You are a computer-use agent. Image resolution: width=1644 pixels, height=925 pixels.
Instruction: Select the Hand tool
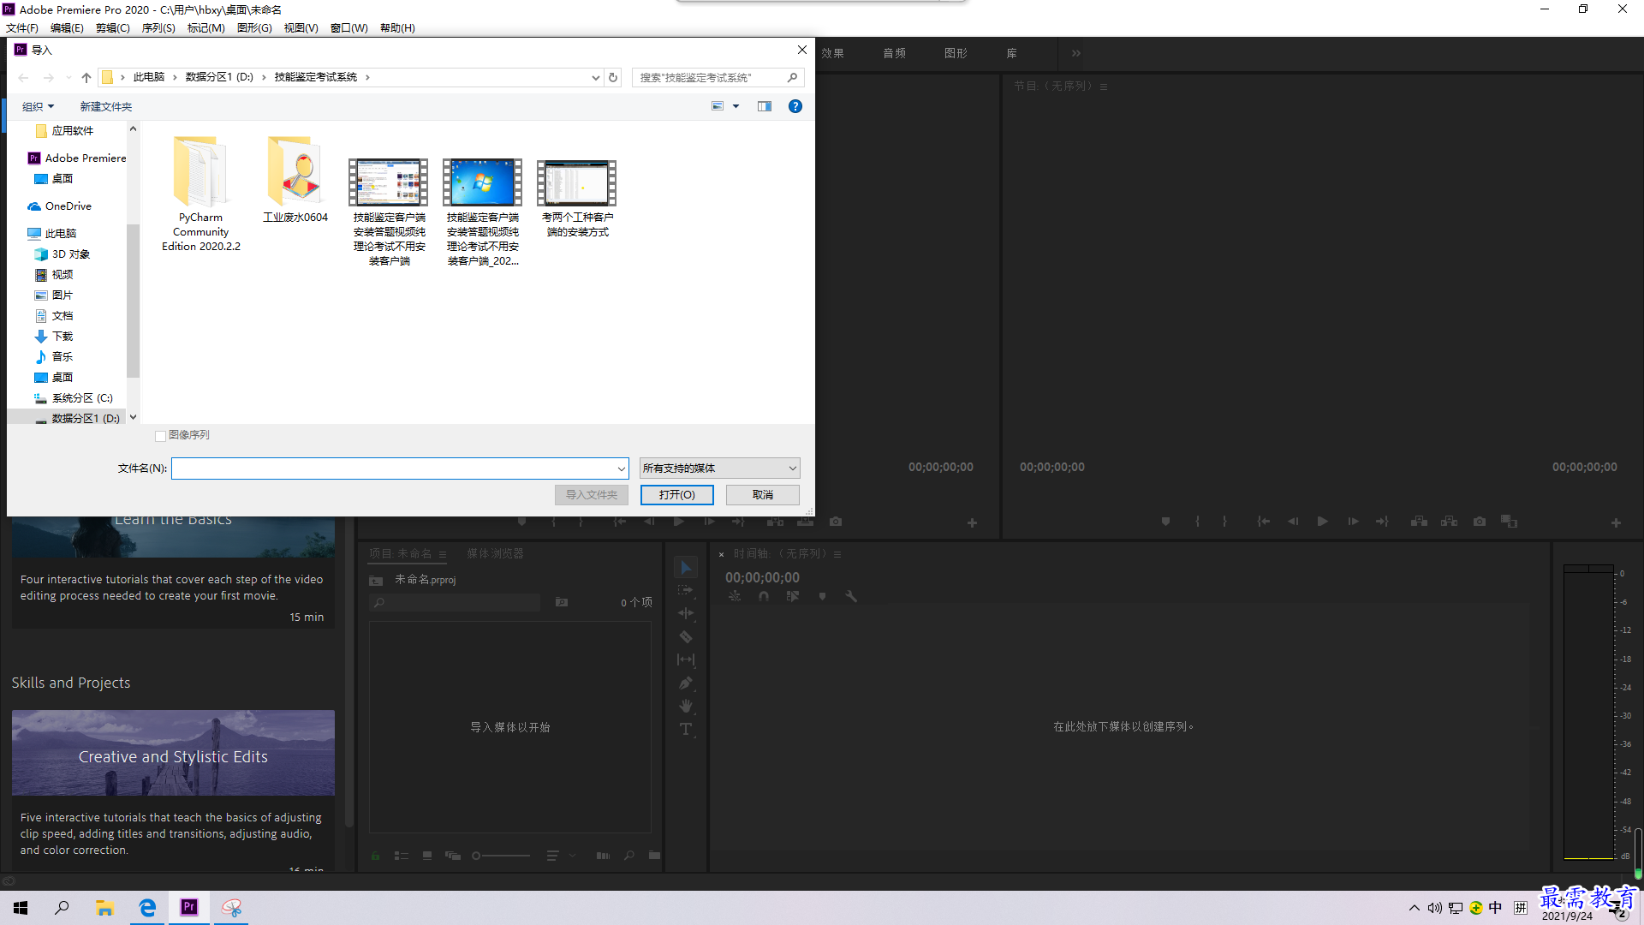[x=686, y=706]
